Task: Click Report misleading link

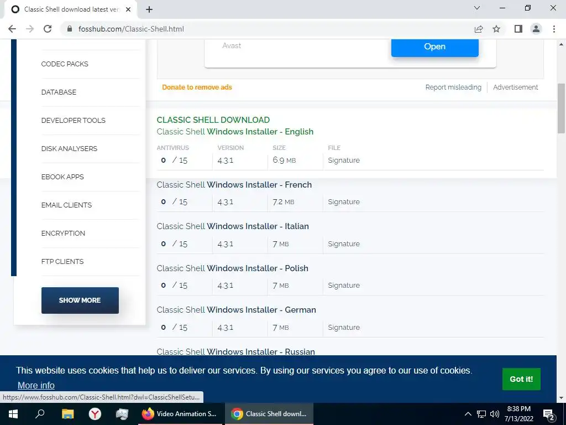Action: [x=453, y=87]
